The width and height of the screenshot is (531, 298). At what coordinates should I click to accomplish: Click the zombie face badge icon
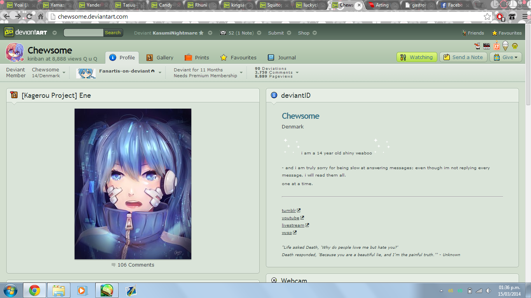click(515, 46)
